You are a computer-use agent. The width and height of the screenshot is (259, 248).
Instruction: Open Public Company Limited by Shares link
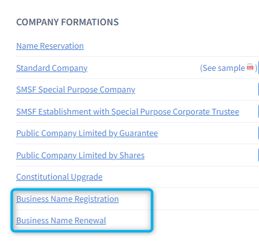(x=81, y=156)
